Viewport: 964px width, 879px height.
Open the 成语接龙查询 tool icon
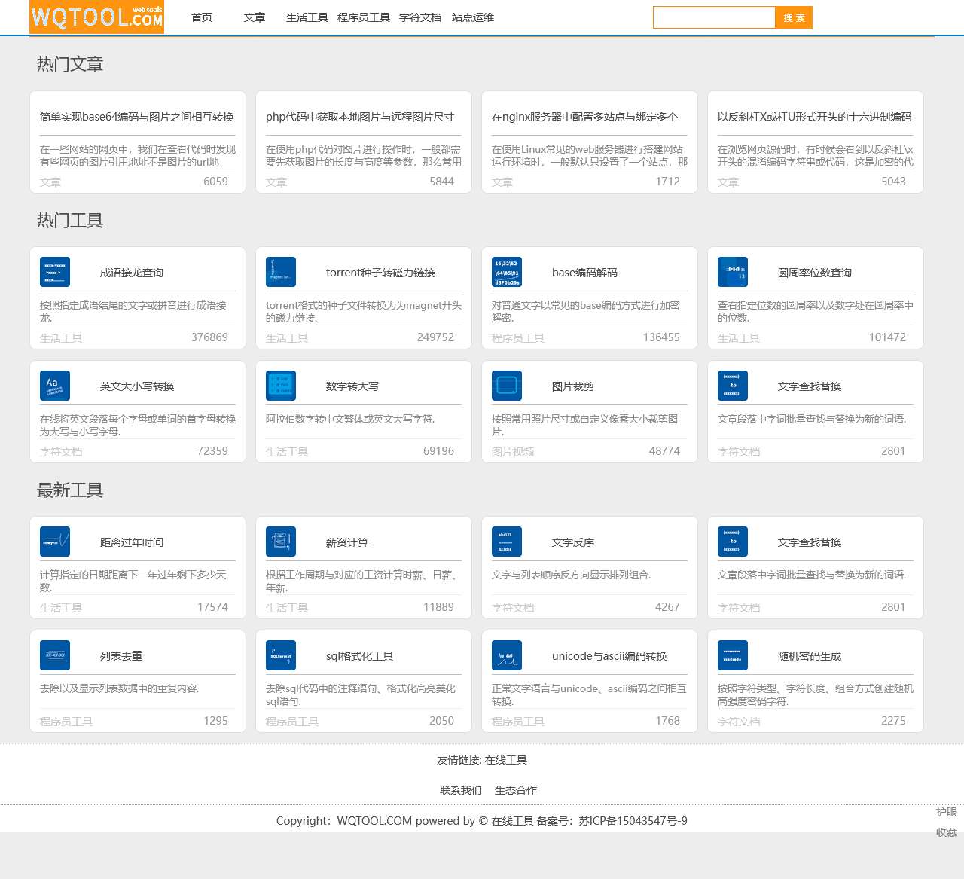point(55,272)
